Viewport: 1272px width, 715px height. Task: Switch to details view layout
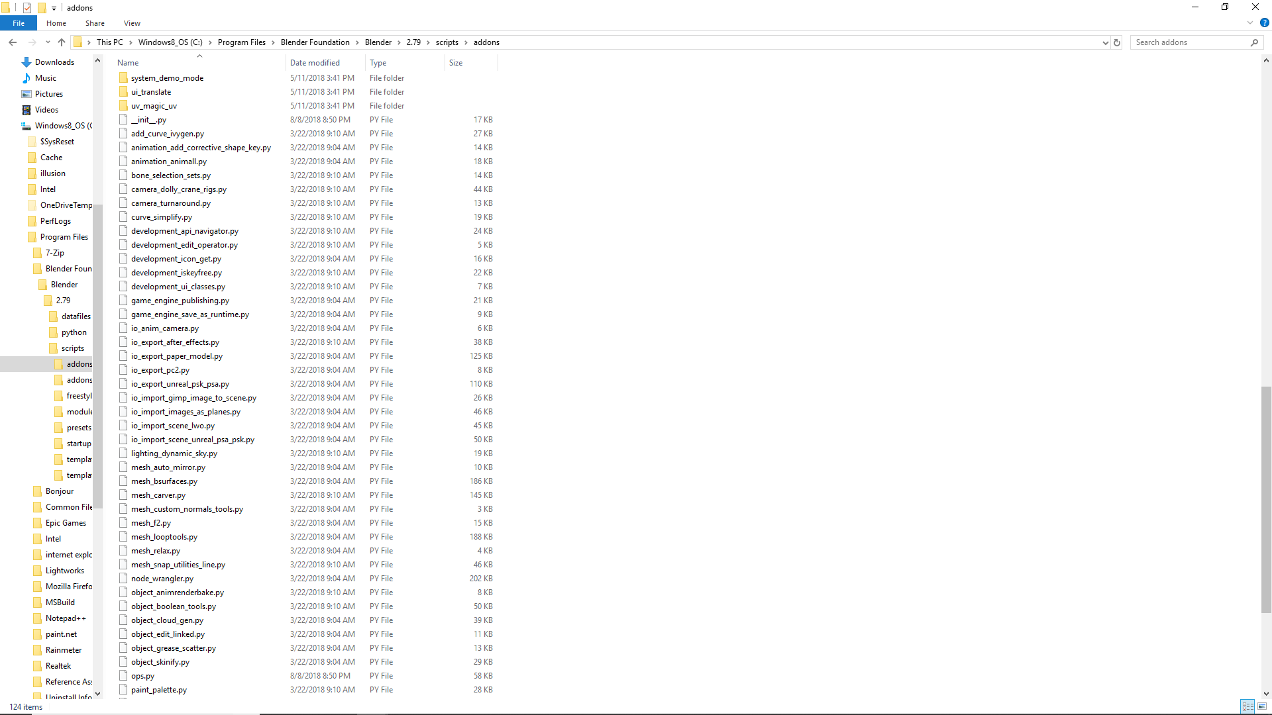(x=1247, y=706)
